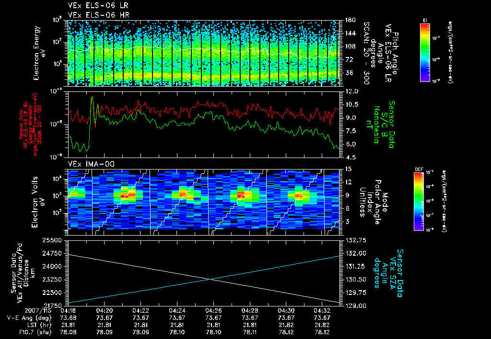Click the 25500 altitude tick label

click(x=52, y=240)
